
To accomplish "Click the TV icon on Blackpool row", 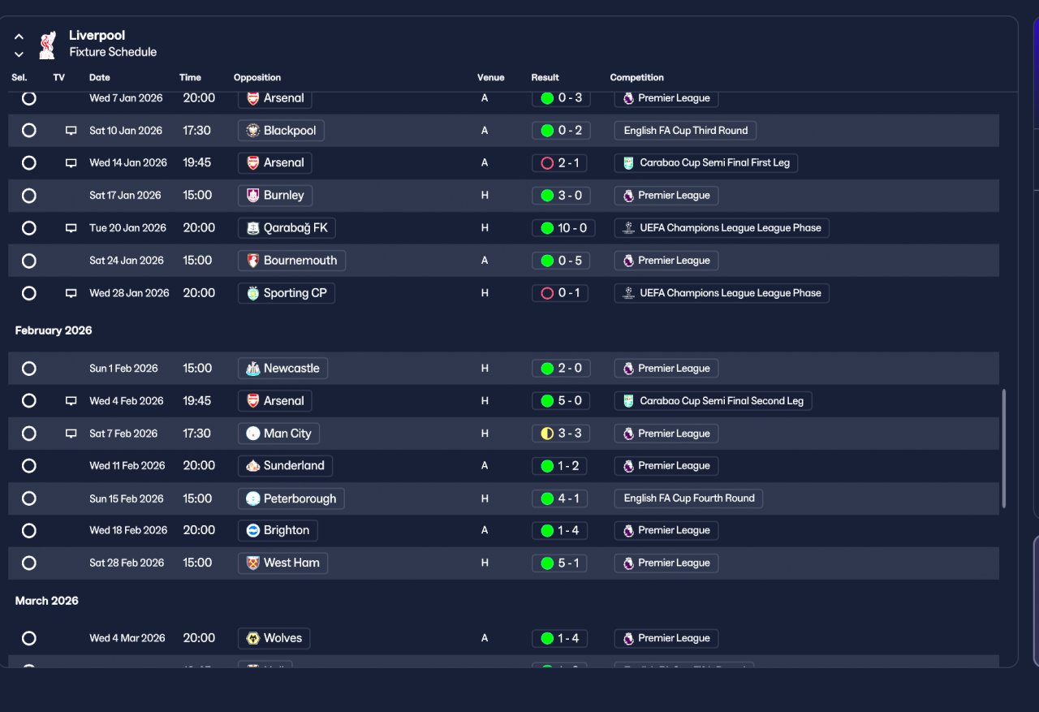I will pos(71,131).
